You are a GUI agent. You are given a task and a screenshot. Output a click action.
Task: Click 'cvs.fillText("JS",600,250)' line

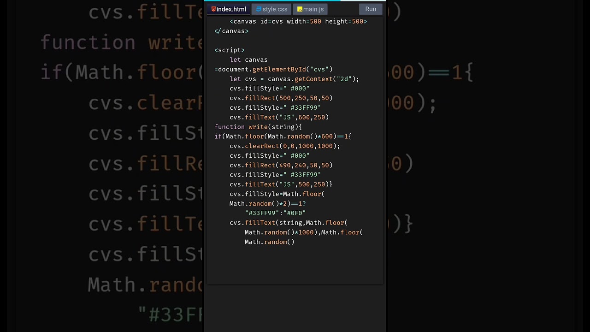pyautogui.click(x=279, y=117)
